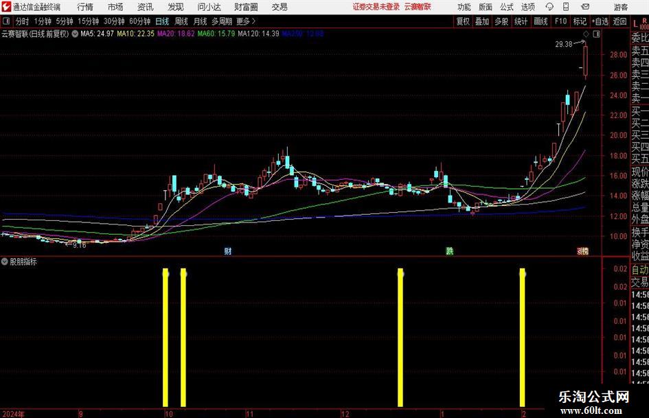Viewport: 649px width, 418px height.
Task: Click the Tongdaxin red logo icon
Action: 5,7
